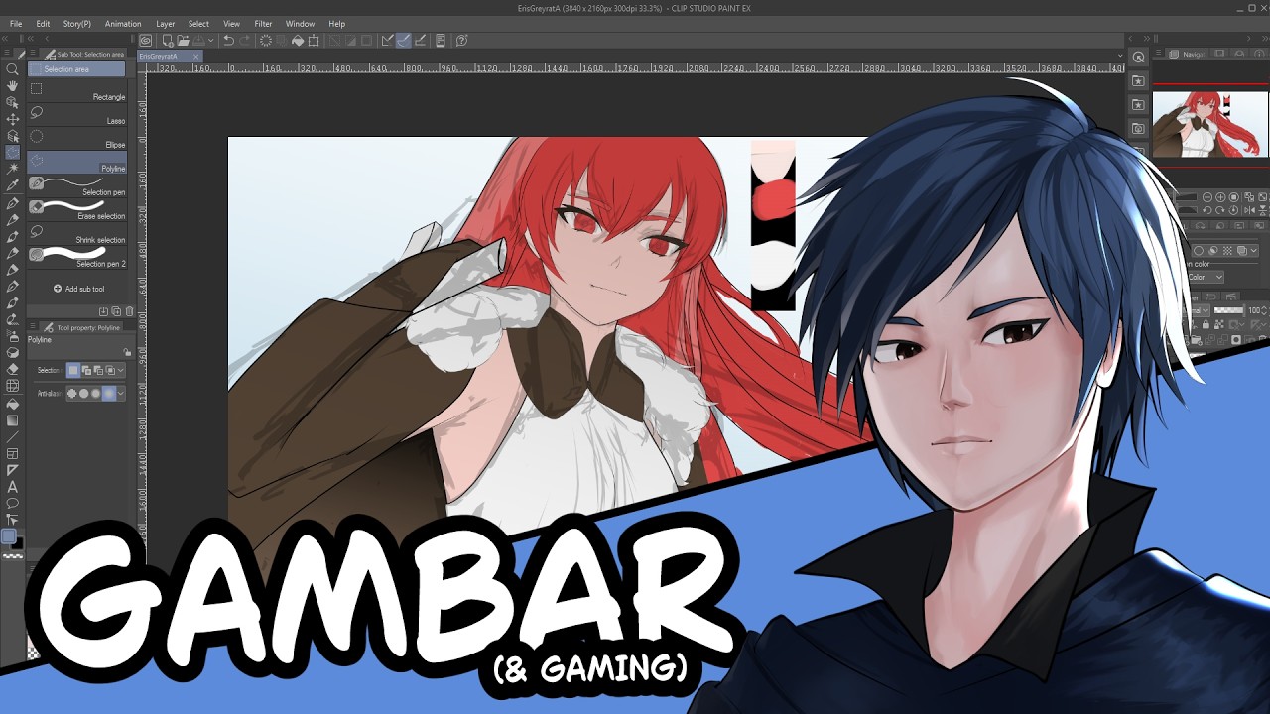Image resolution: width=1270 pixels, height=714 pixels.
Task: Select the Shrink selection sub tool
Action: point(77,234)
